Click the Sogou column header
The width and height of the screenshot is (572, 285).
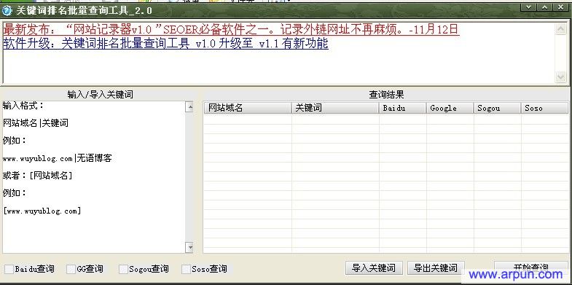click(x=498, y=108)
